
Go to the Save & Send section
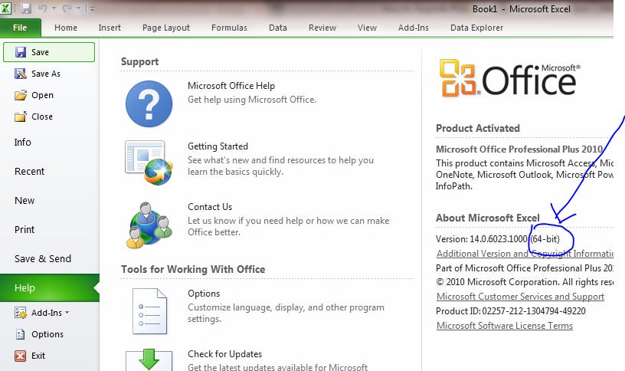coord(43,259)
